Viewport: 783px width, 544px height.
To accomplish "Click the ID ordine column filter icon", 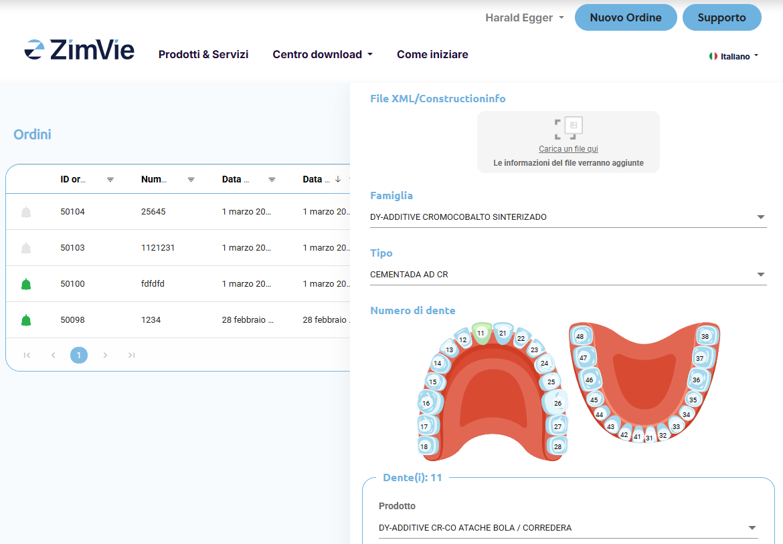I will [110, 179].
